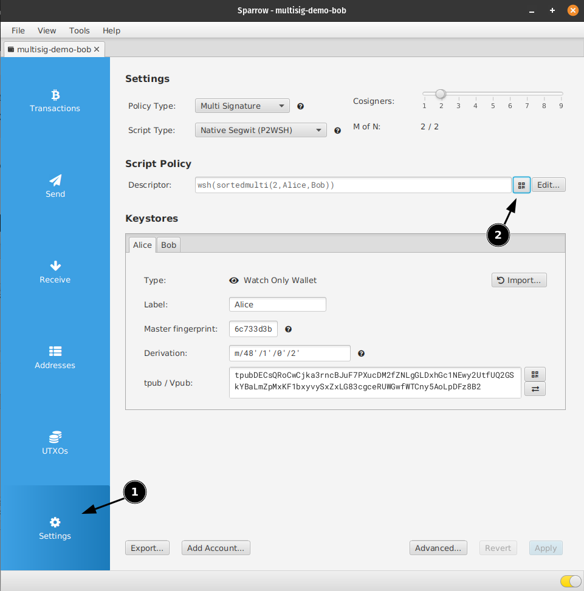
Task: Click the Add Account... button
Action: 216,548
